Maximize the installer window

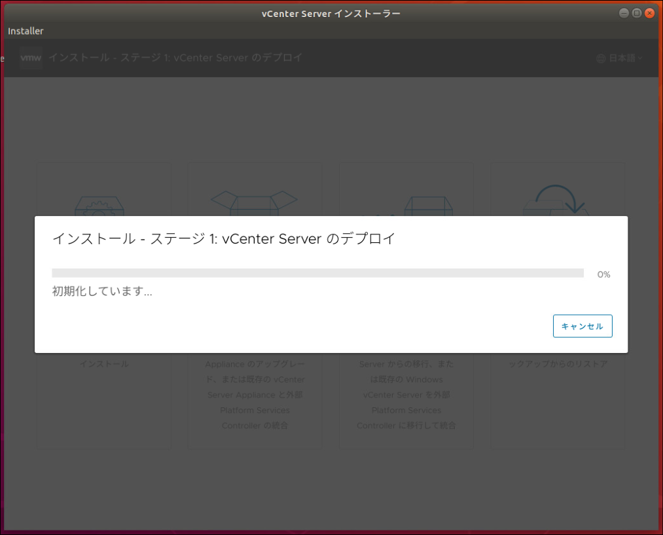pos(637,13)
